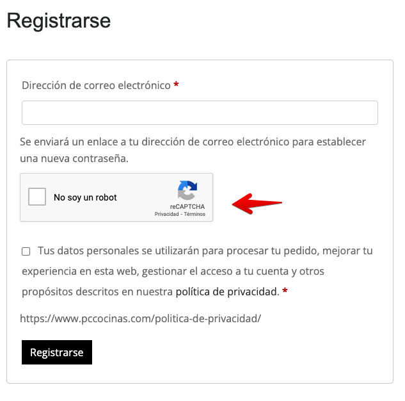Screen dimensions: 405x401
Task: Click the 'Dirección de correo electrónico' label
Action: [96, 85]
